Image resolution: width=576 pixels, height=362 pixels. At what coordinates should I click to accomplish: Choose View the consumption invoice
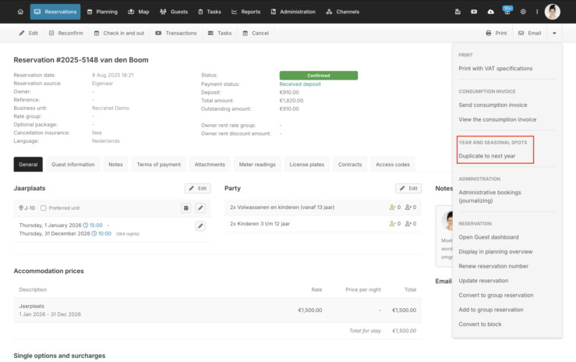[497, 119]
